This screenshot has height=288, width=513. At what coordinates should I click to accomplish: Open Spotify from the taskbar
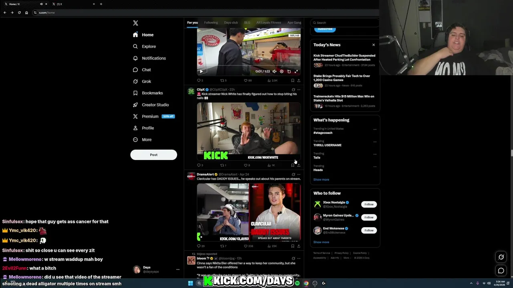297,283
